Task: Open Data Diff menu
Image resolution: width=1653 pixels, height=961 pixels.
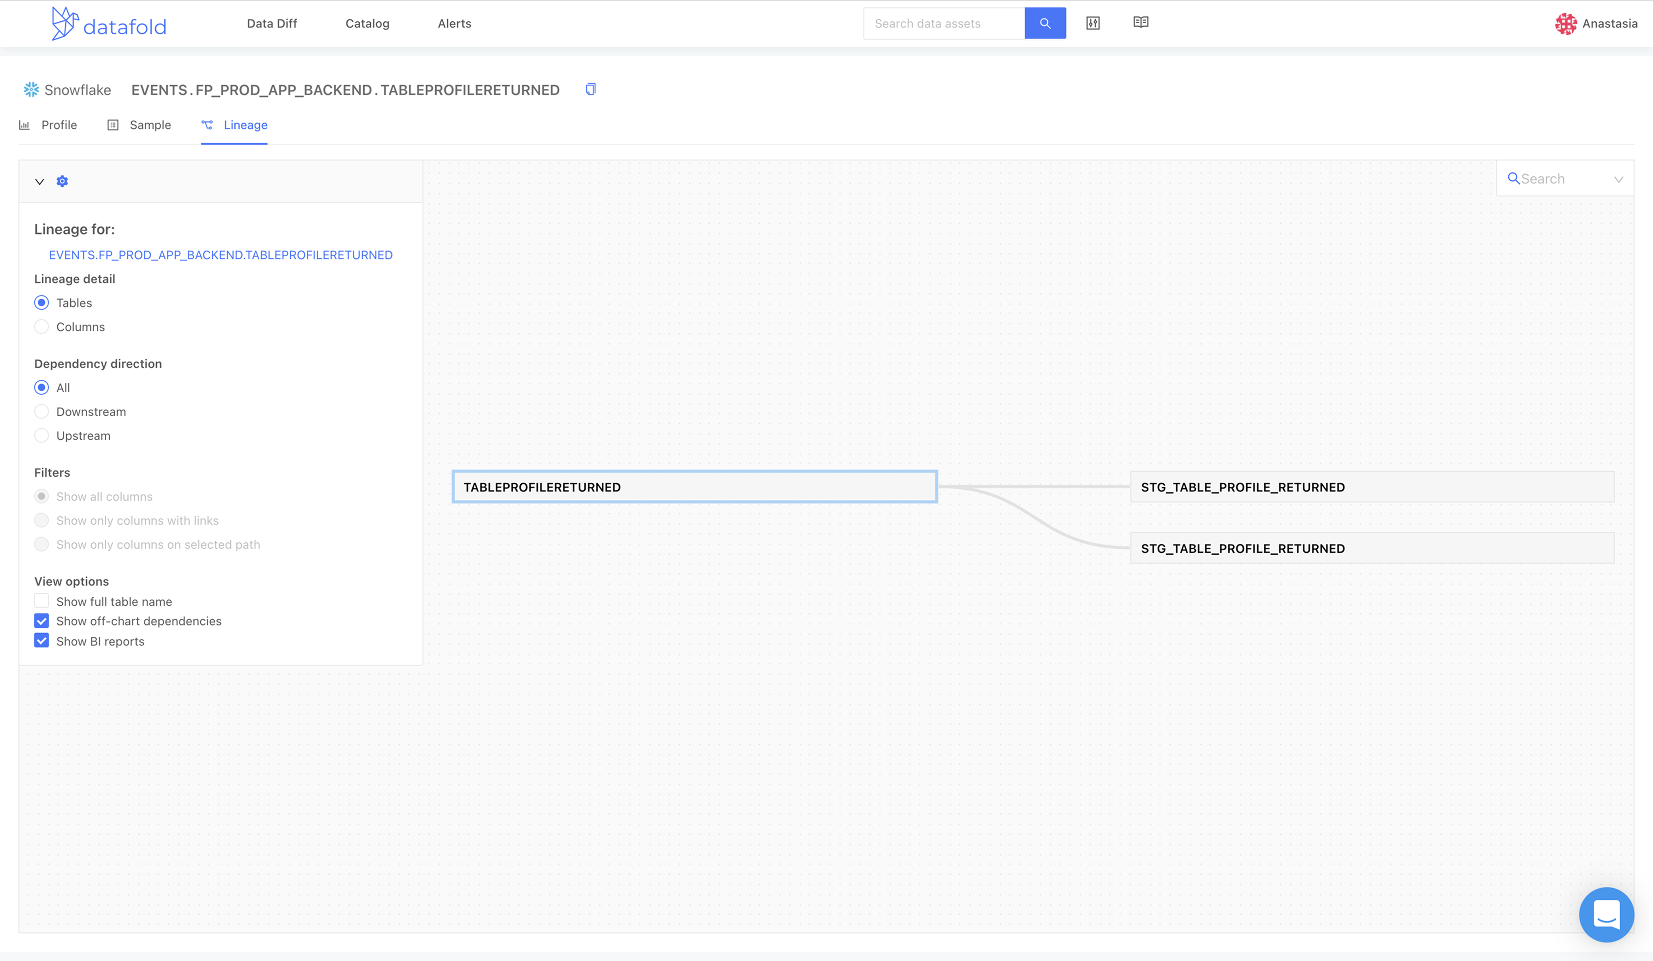Action: point(272,24)
